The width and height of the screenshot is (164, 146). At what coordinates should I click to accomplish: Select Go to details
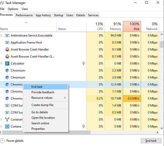[46, 112]
